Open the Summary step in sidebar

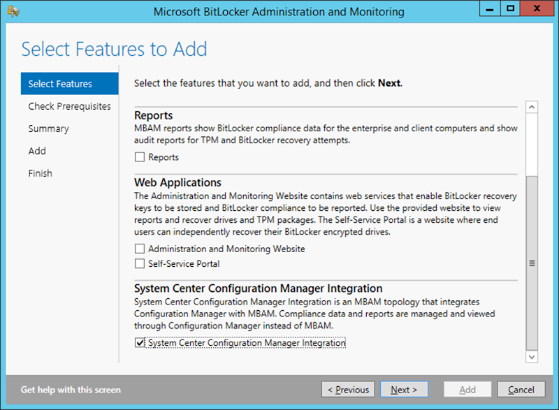click(x=48, y=129)
